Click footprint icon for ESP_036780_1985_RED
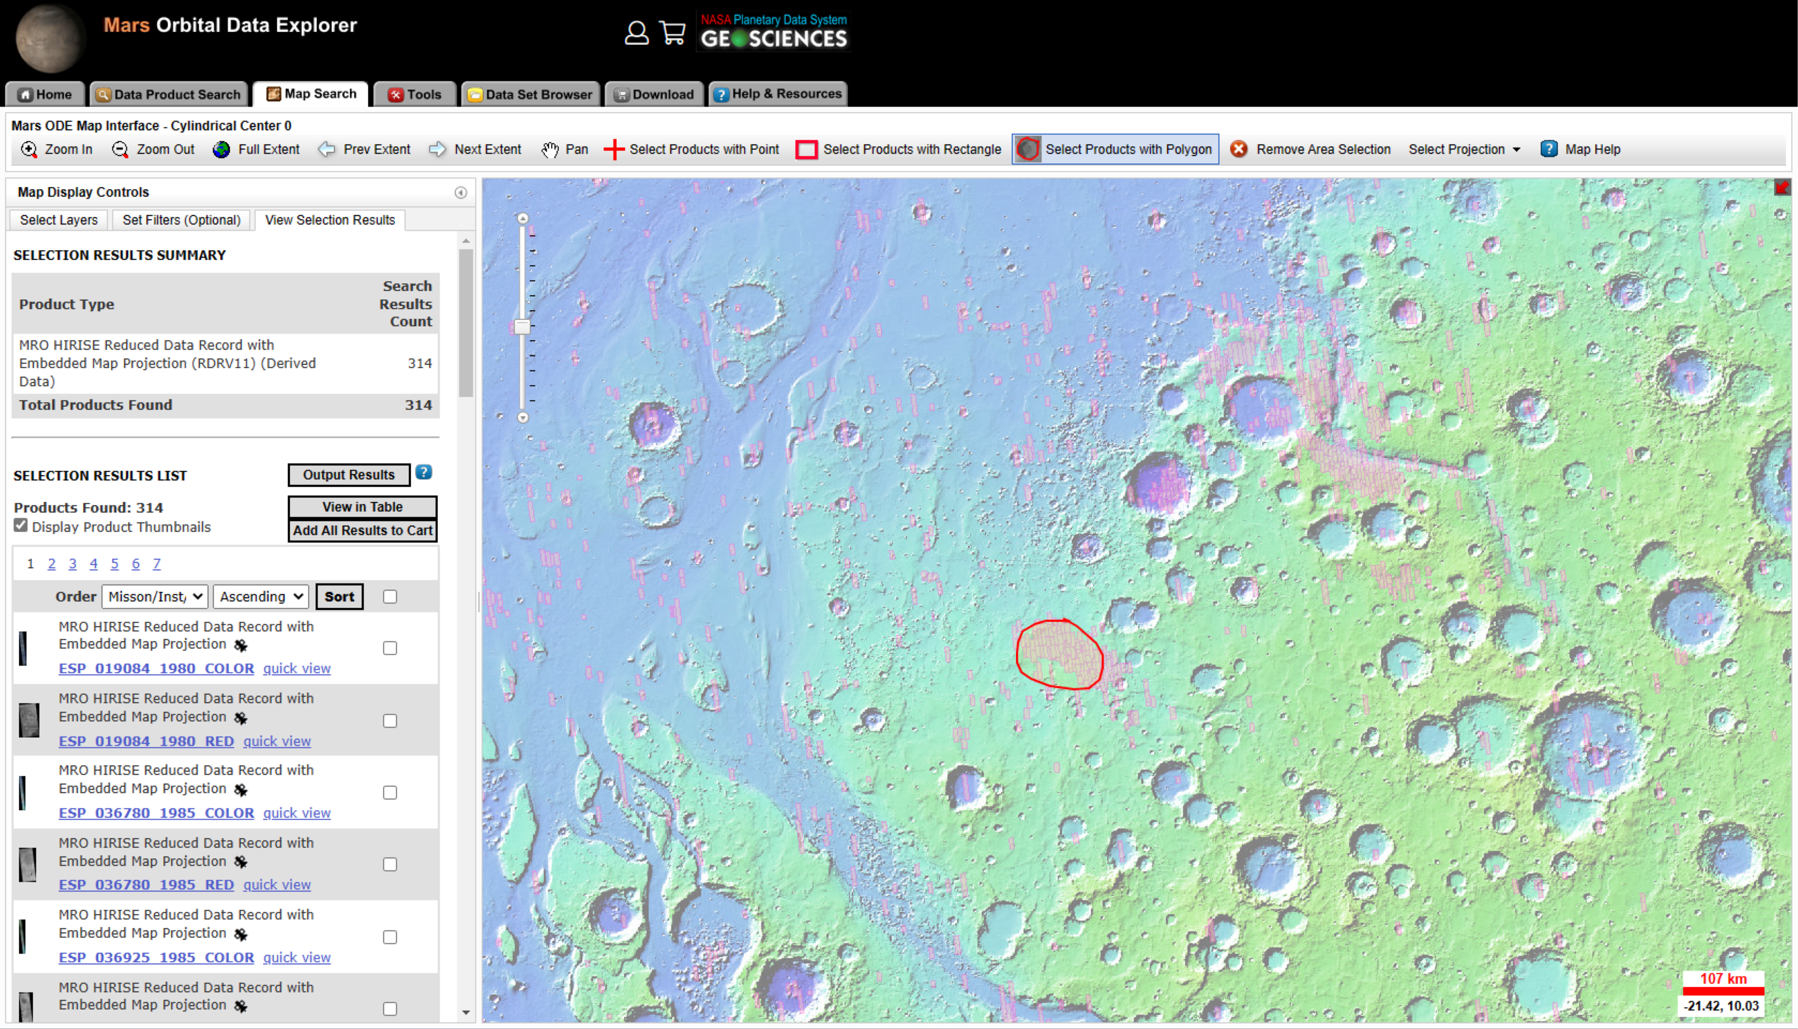1798x1029 pixels. 240,861
